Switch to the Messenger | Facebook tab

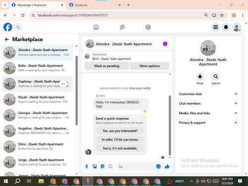[37, 5]
